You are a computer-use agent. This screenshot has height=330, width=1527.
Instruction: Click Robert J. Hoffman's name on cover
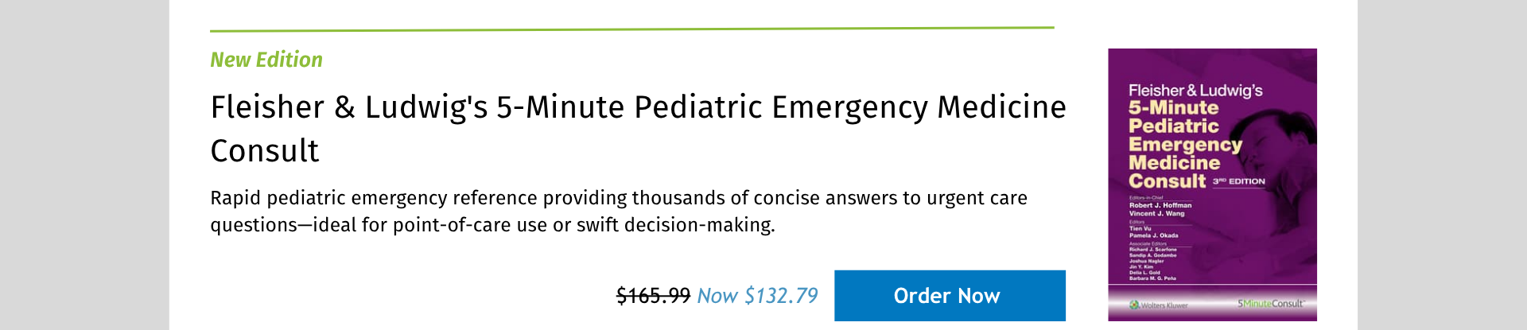click(x=1160, y=205)
